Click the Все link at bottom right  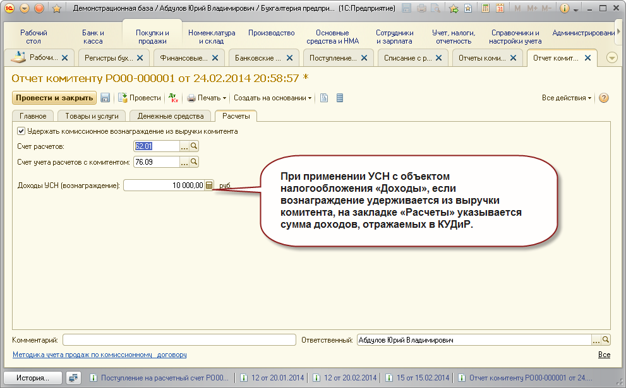(x=604, y=355)
